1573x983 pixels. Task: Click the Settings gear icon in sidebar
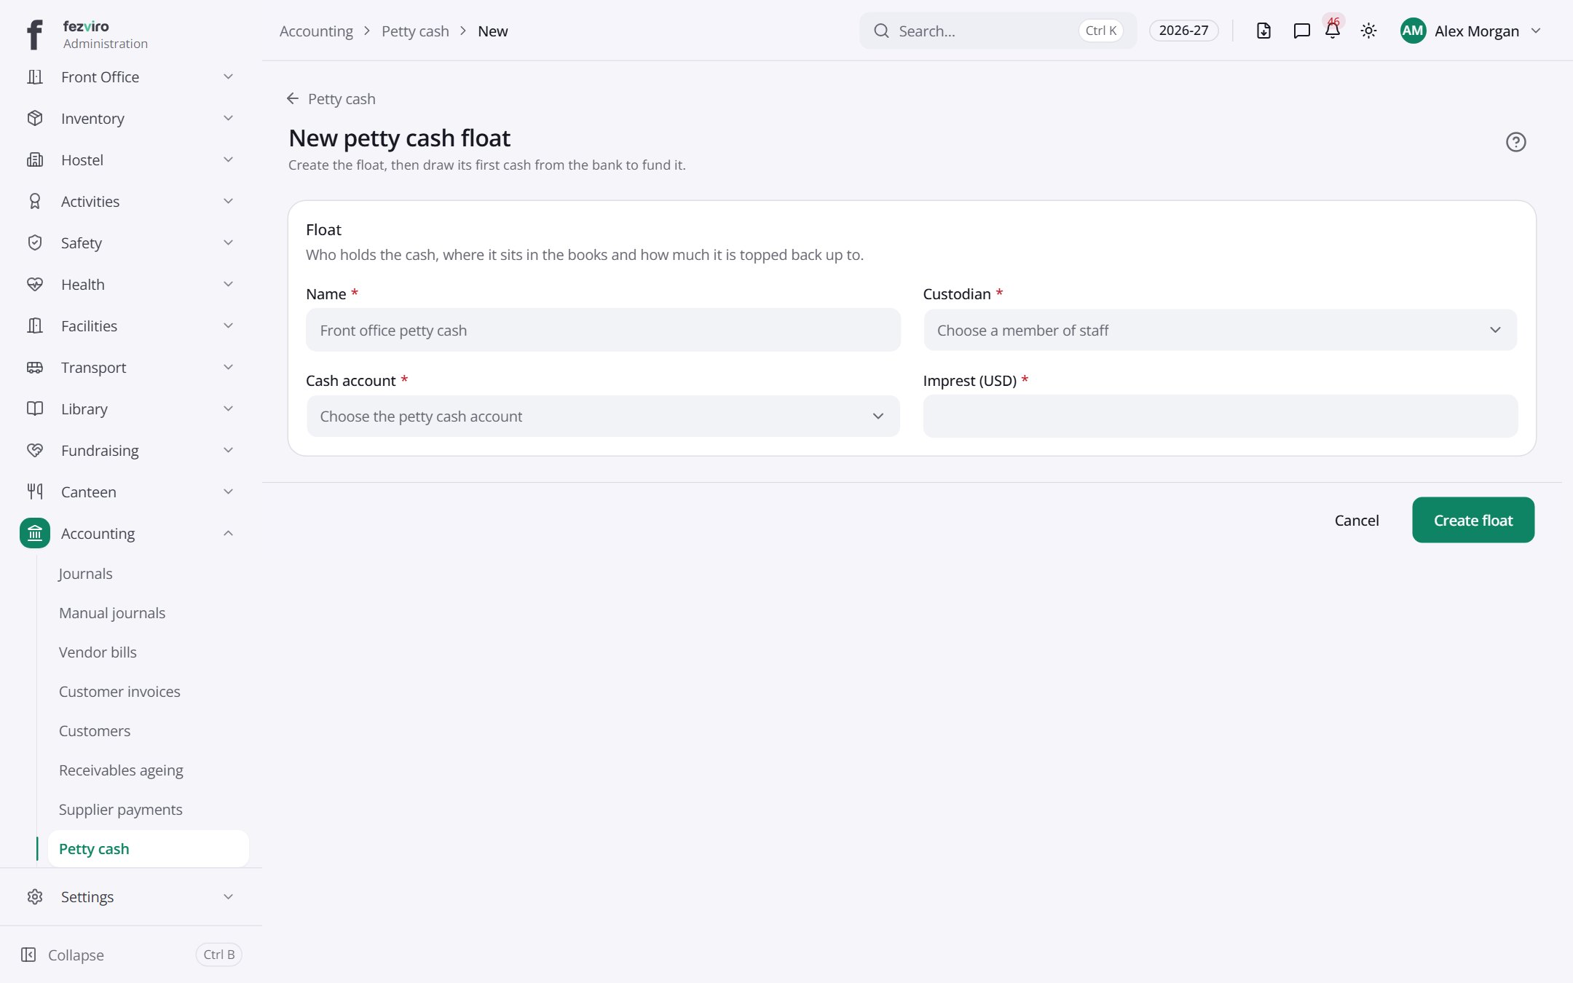click(35, 896)
